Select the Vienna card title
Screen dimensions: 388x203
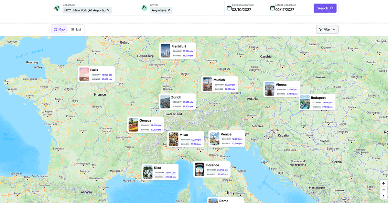click(281, 85)
